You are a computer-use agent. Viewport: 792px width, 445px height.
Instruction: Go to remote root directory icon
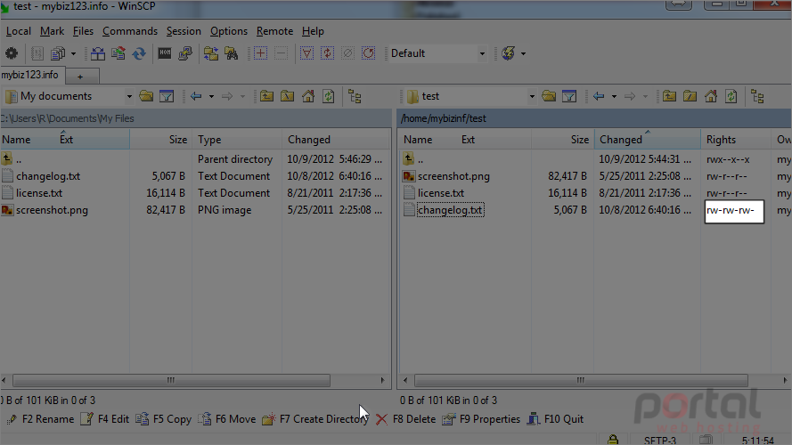coord(690,96)
